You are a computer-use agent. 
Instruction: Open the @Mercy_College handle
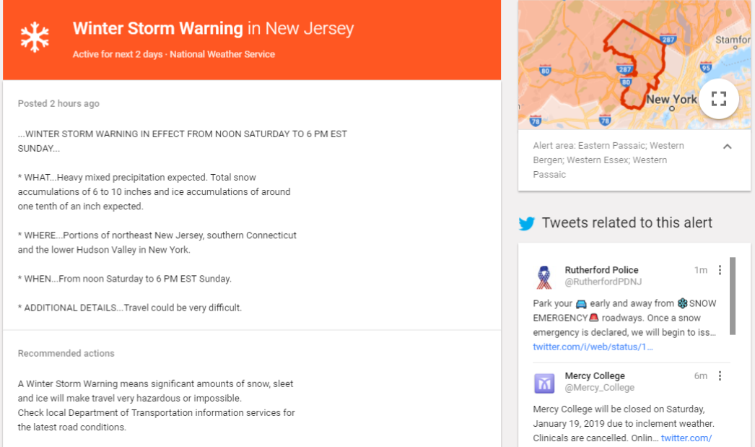tap(600, 388)
